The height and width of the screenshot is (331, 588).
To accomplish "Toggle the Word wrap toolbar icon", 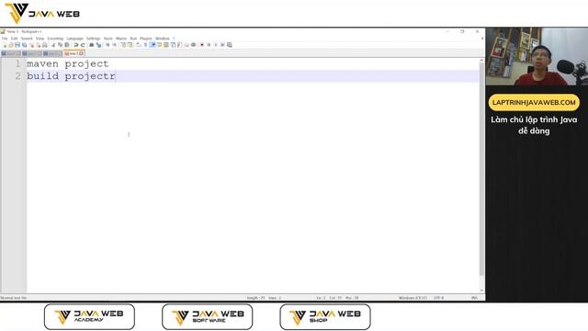I will coord(139,45).
